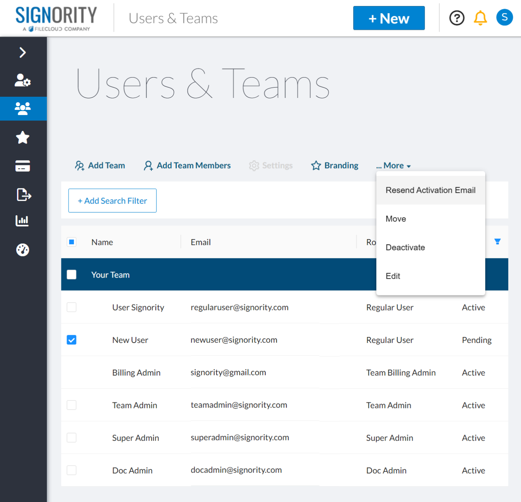
Task: Click the Active status of Team Admin
Action: 473,405
